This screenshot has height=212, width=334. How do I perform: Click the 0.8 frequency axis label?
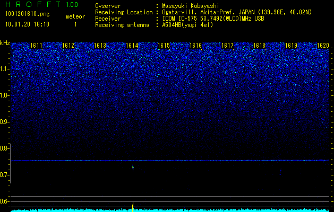[x=4, y=148]
